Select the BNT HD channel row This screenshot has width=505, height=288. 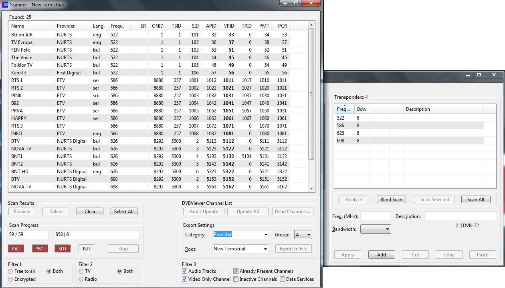point(158,172)
